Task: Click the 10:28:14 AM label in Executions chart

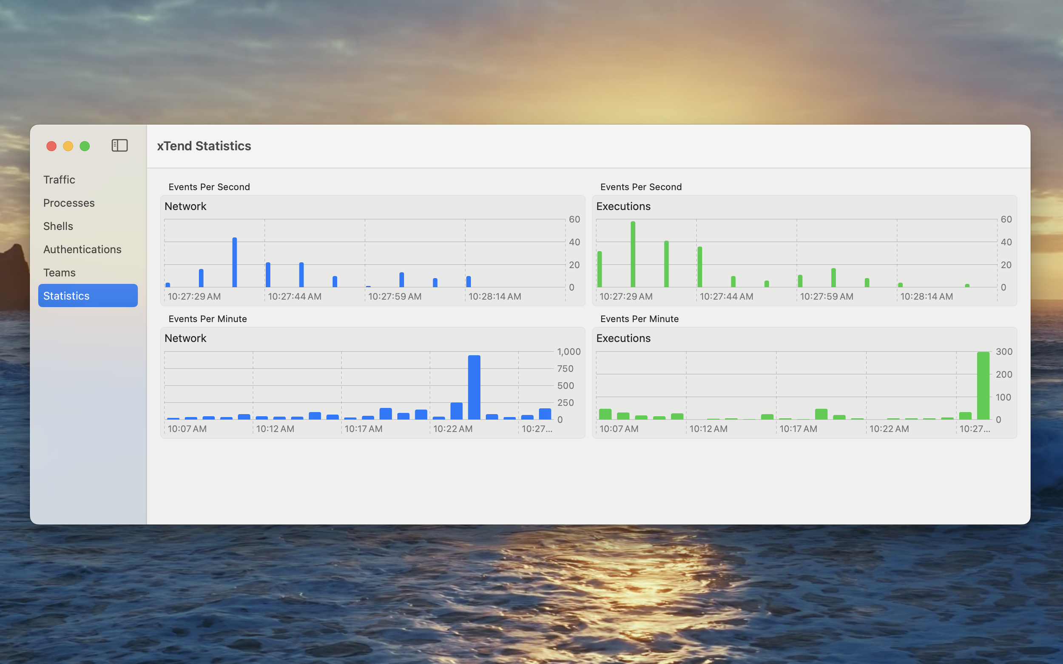Action: tap(927, 297)
